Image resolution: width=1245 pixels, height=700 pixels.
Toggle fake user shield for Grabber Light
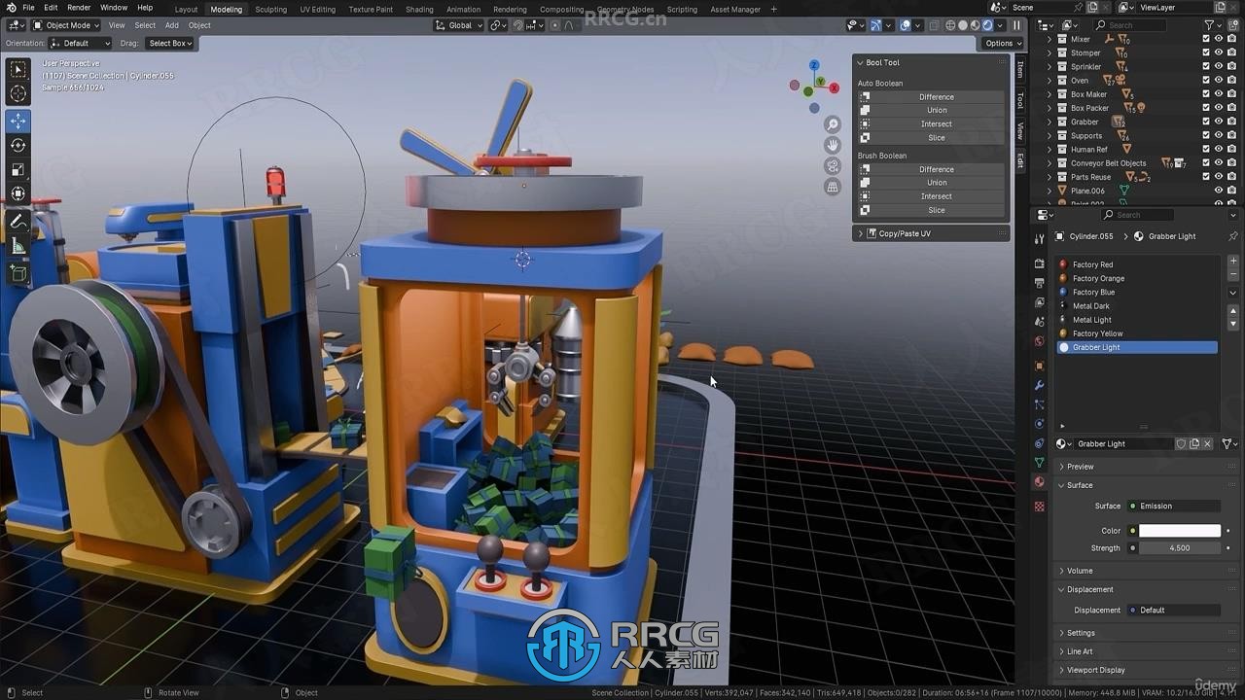tap(1181, 443)
